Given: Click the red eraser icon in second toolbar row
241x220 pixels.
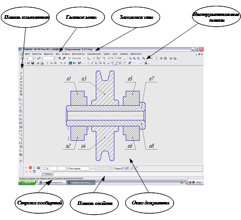Looking at the screenshot, I should 129,63.
